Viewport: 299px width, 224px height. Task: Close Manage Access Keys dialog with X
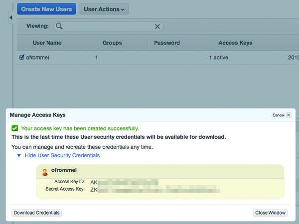point(289,115)
